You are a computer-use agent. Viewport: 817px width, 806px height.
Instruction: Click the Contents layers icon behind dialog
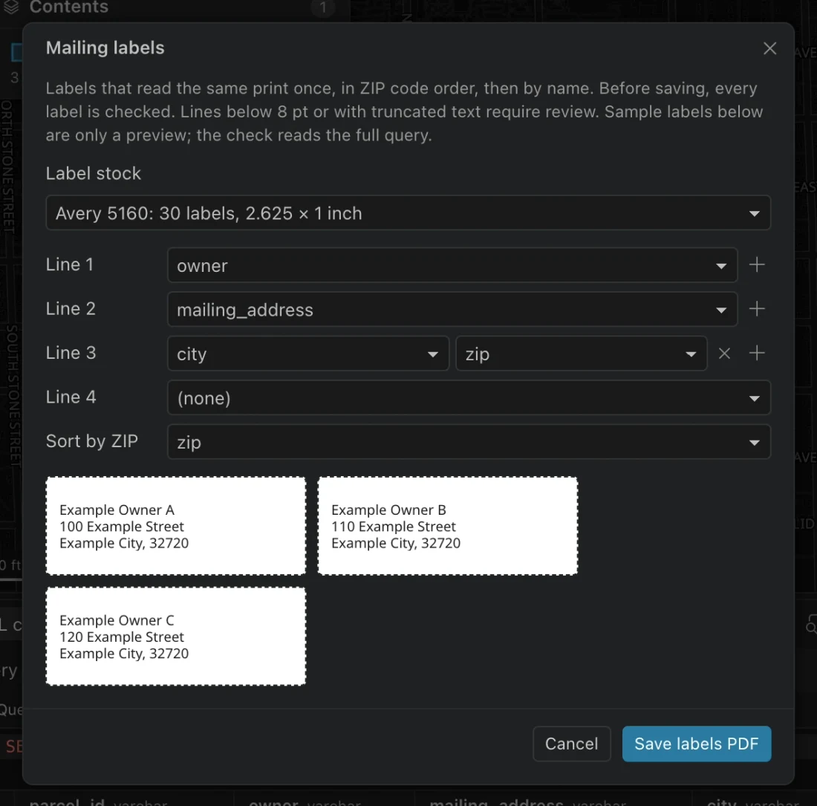[x=11, y=7]
